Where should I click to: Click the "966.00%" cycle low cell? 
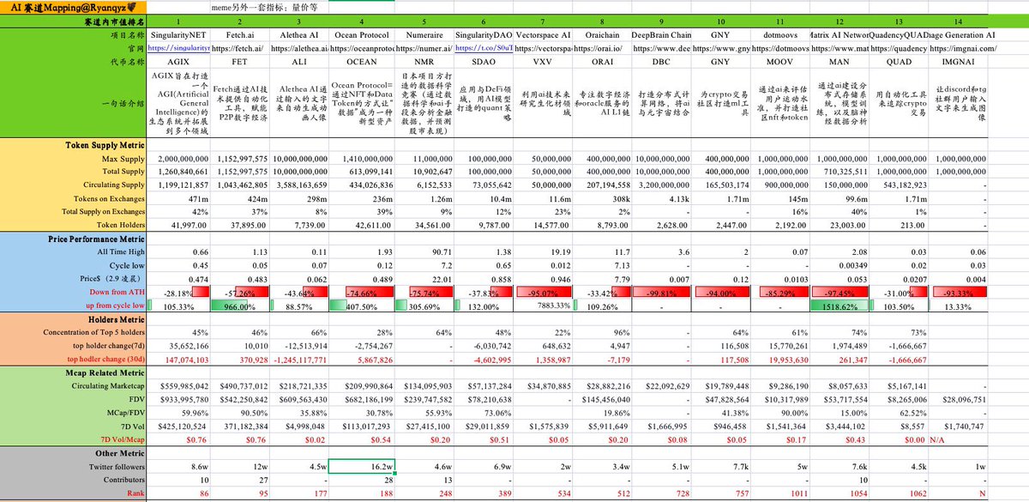click(x=240, y=305)
